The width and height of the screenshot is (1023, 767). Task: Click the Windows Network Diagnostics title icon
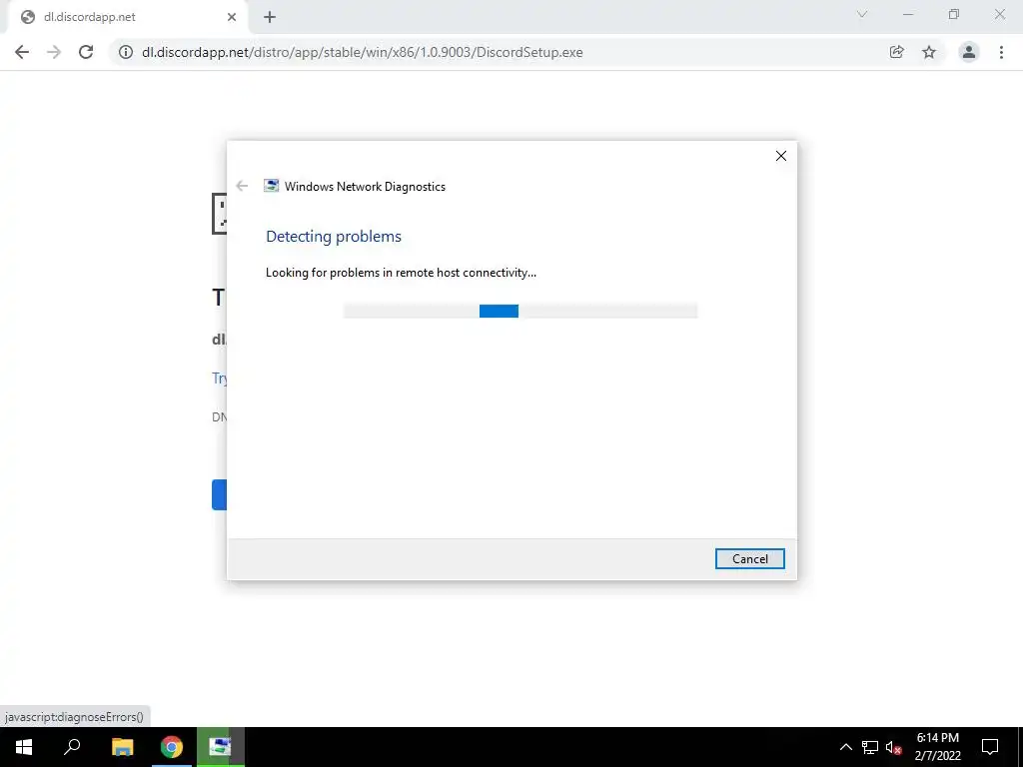pos(271,186)
